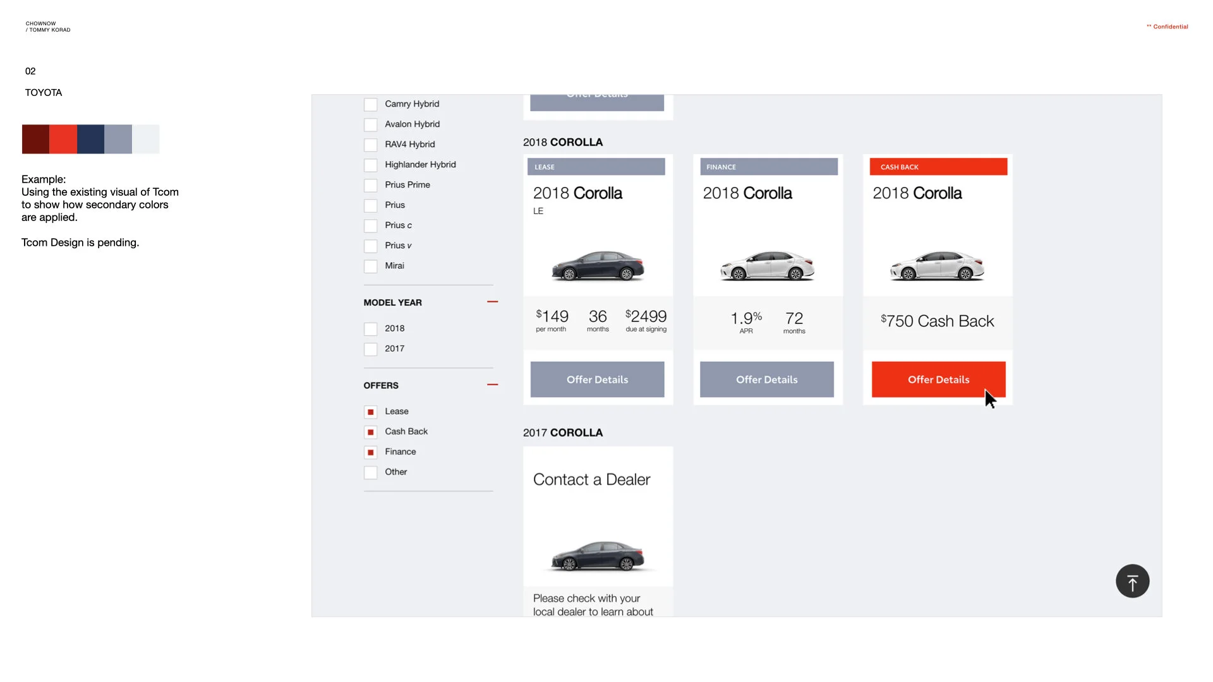
Task: Check the 2017 model year box
Action: click(371, 349)
